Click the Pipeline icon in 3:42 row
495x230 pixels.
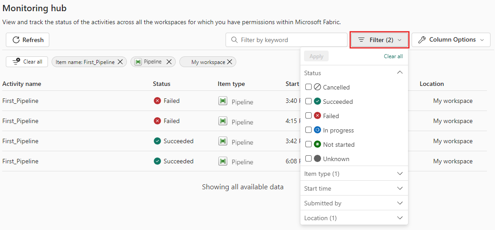tap(223, 141)
